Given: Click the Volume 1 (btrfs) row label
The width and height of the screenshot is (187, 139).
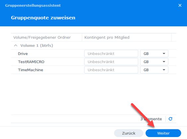Looking at the screenshot, I should coord(37,46).
